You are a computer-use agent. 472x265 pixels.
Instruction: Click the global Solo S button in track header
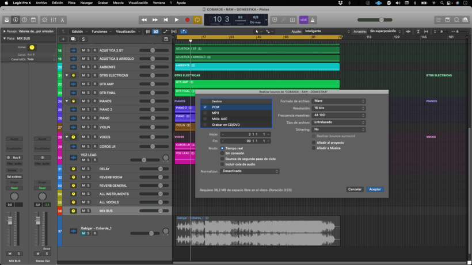coord(83,39)
